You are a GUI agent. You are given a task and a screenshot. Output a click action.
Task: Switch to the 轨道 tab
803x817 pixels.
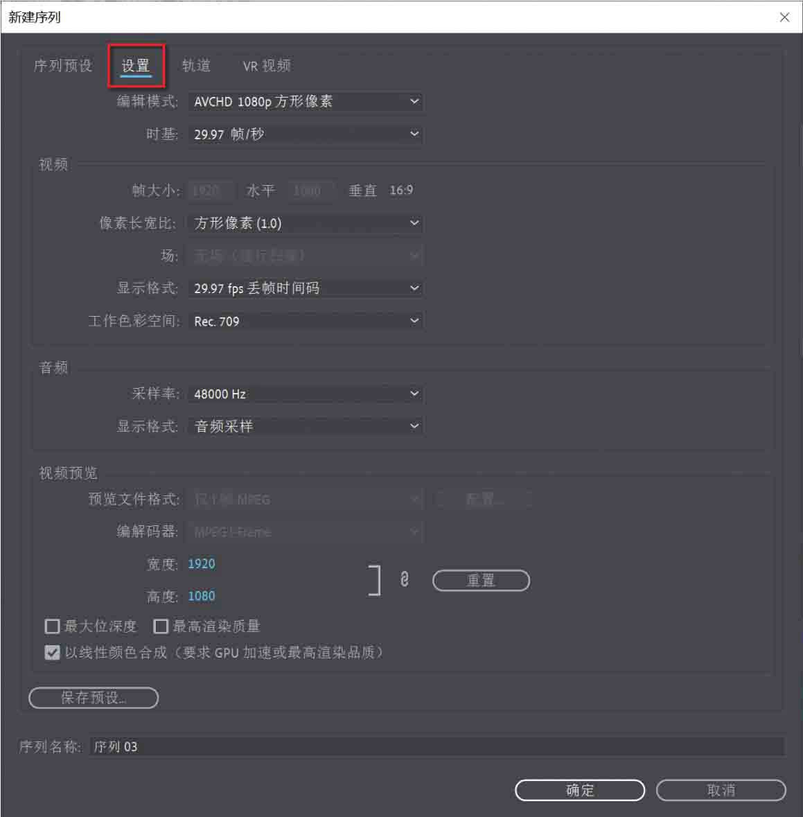pyautogui.click(x=197, y=66)
